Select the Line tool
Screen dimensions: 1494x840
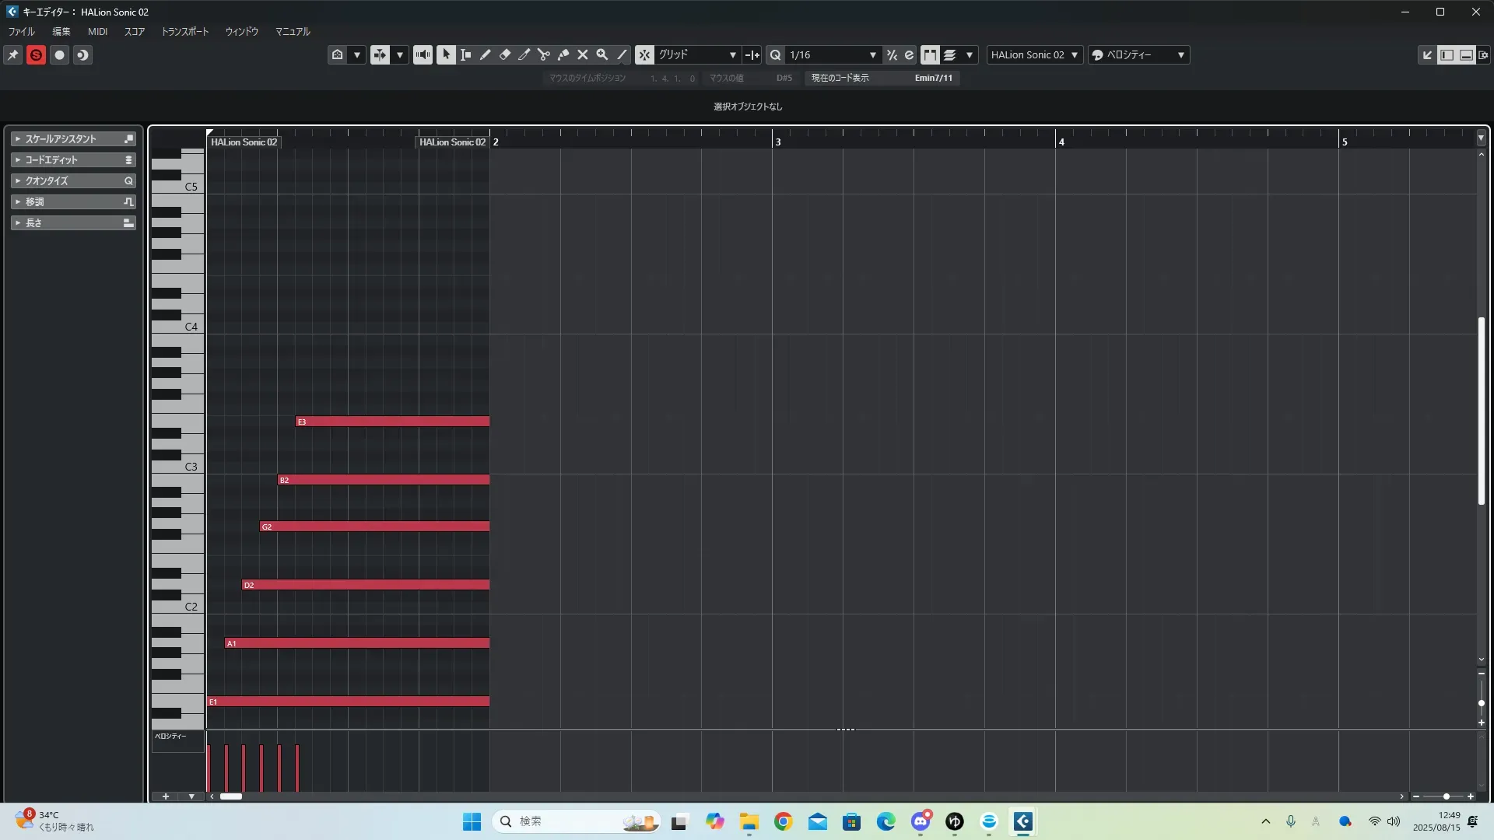(622, 54)
